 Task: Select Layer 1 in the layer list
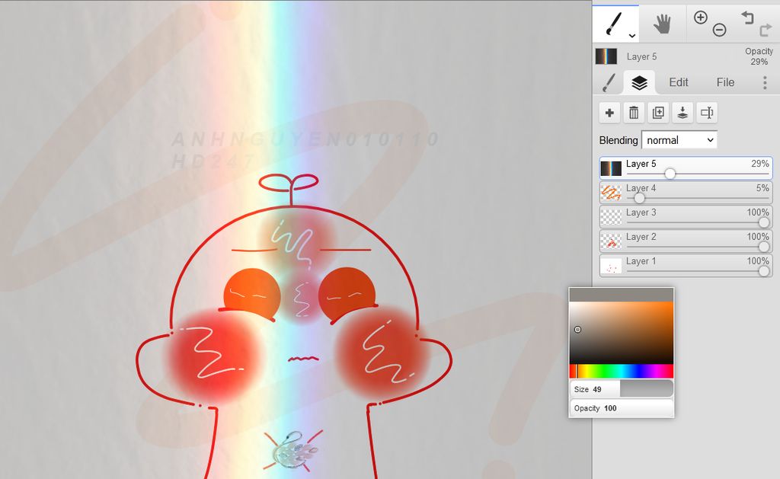[x=686, y=266]
